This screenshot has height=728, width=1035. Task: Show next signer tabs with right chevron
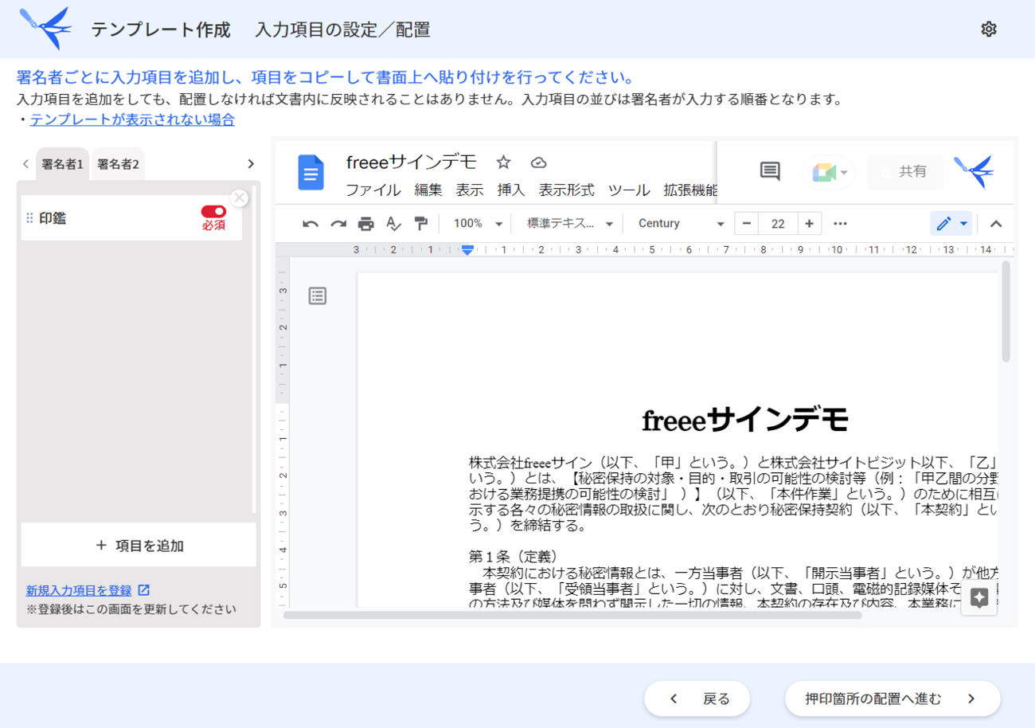coord(251,164)
